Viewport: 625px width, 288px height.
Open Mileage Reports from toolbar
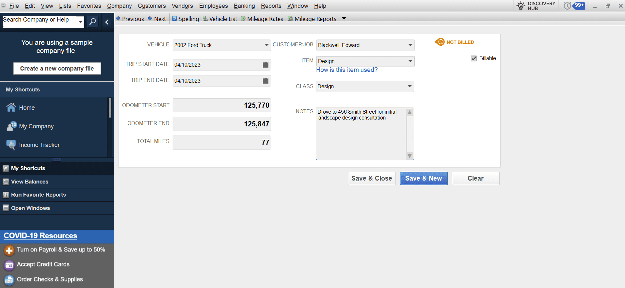pyautogui.click(x=312, y=19)
